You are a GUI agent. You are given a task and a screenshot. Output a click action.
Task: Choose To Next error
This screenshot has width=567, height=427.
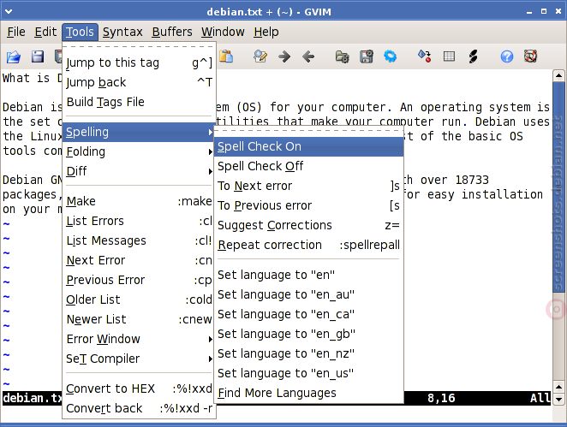308,186
